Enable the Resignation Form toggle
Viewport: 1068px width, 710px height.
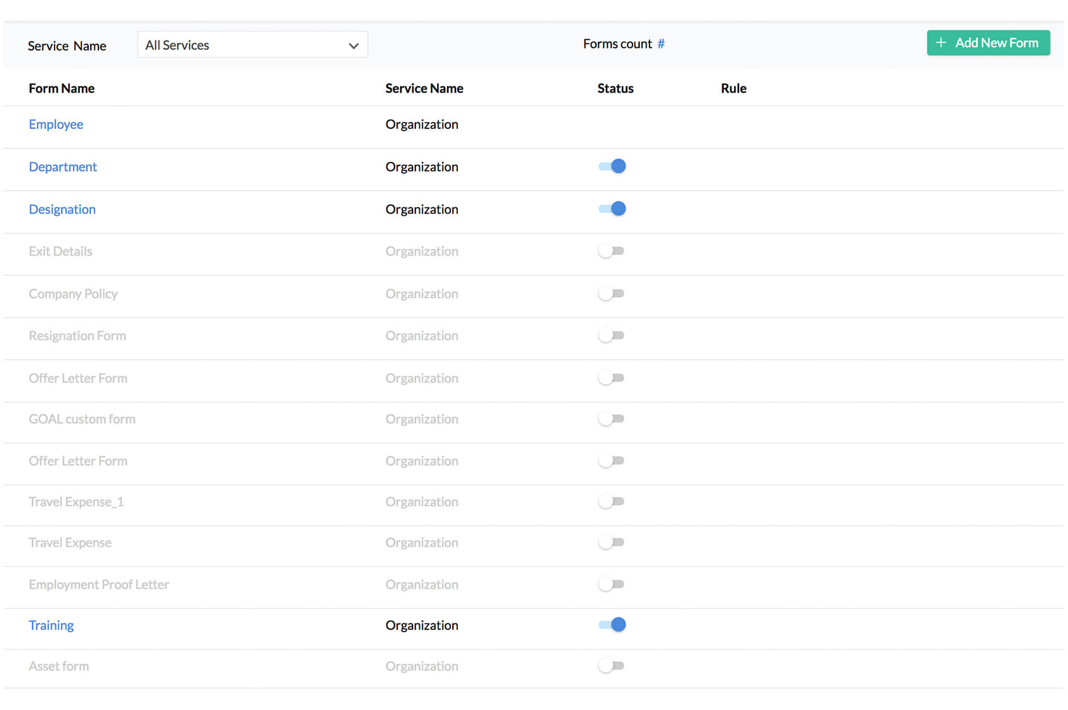(611, 335)
